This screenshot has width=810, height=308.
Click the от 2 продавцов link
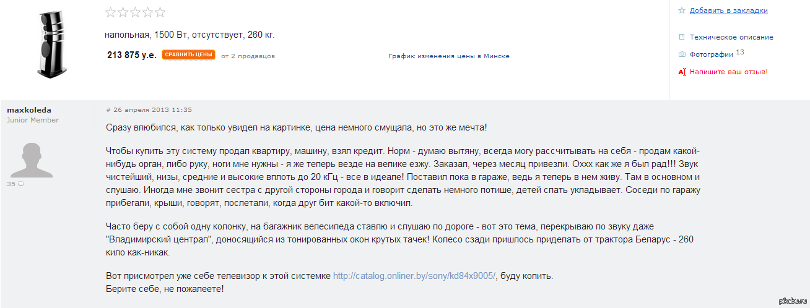click(x=248, y=56)
